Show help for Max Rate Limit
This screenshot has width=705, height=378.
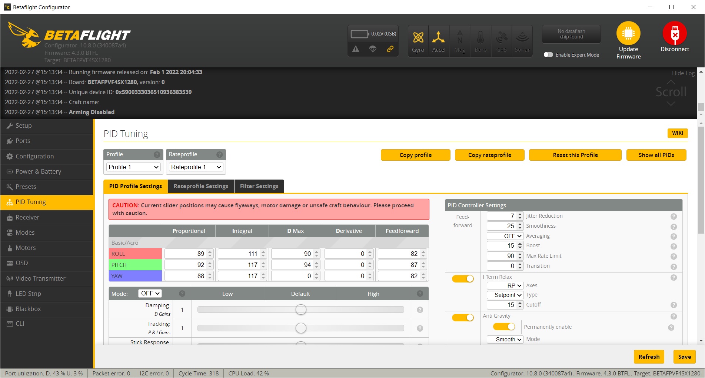(674, 257)
